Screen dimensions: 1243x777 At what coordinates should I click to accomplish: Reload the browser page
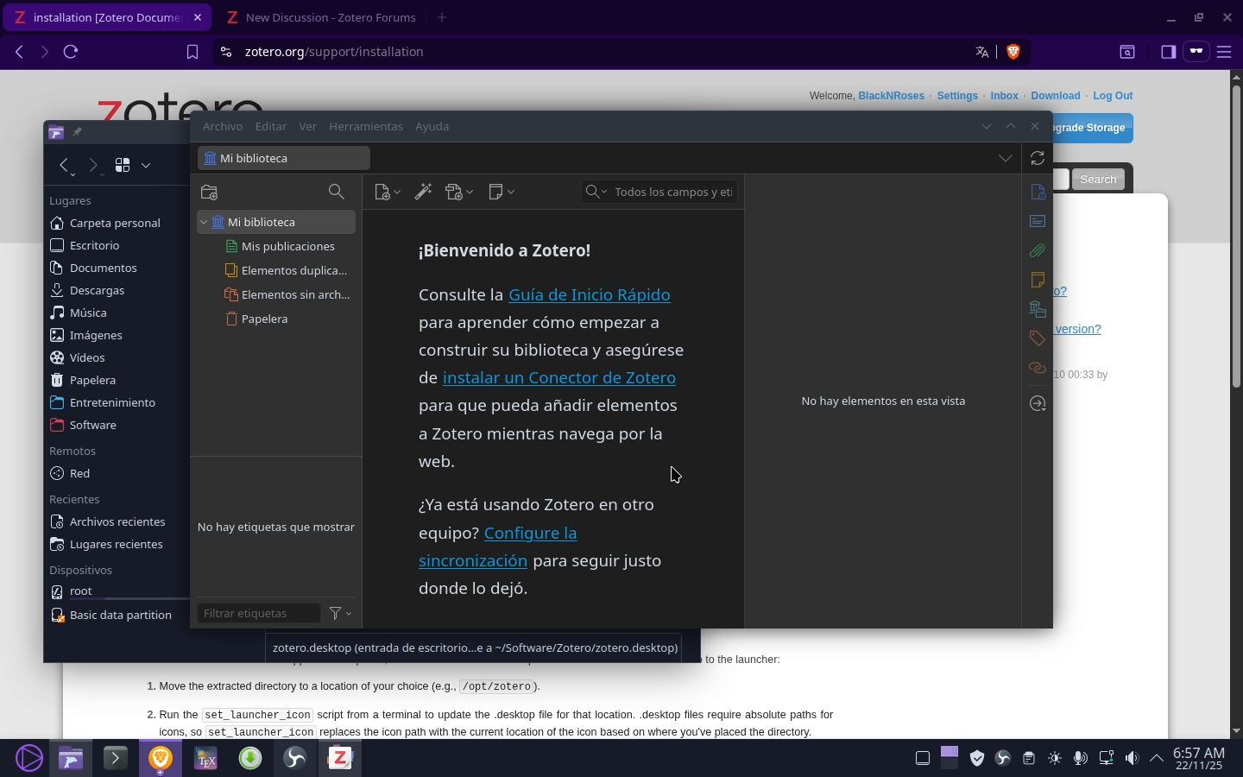pyautogui.click(x=71, y=52)
